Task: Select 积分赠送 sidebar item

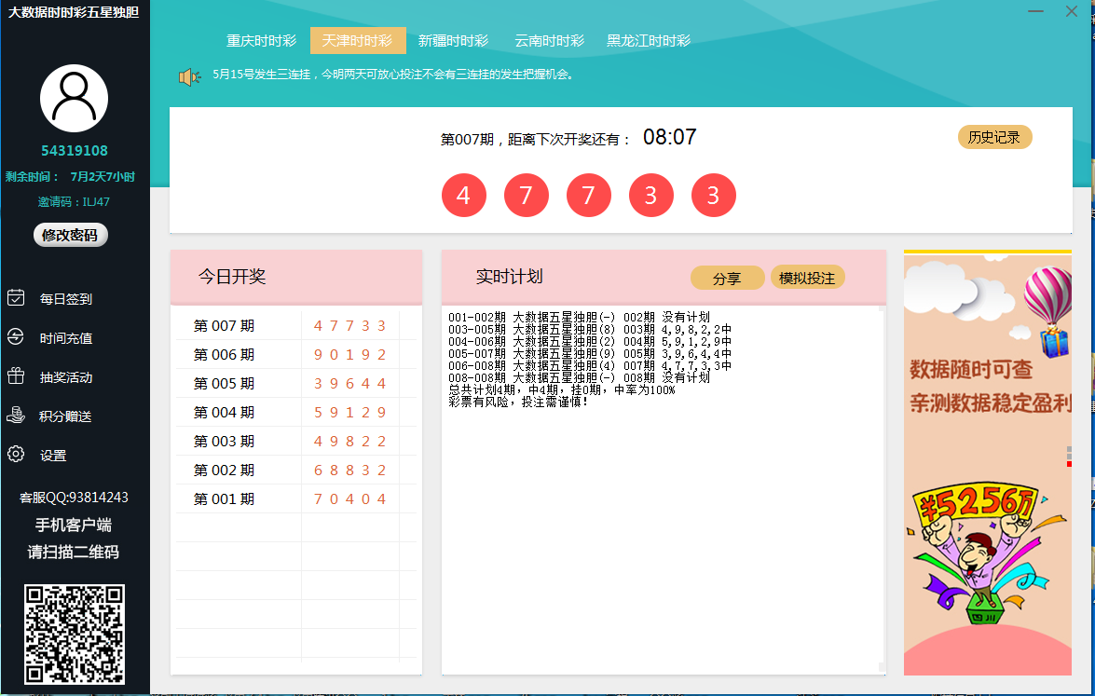Action: click(65, 416)
